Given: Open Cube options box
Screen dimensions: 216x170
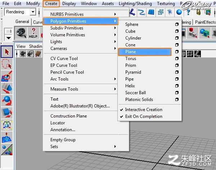Looking at the screenshot, I should coord(177,31).
